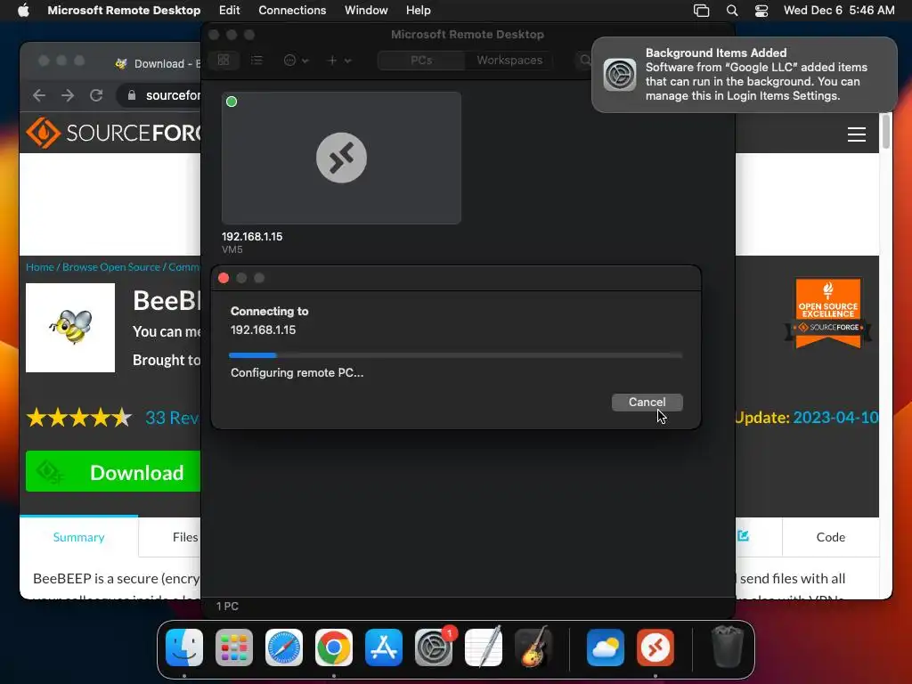Open SourceForge hamburger menu
Image resolution: width=912 pixels, height=684 pixels.
click(x=856, y=134)
